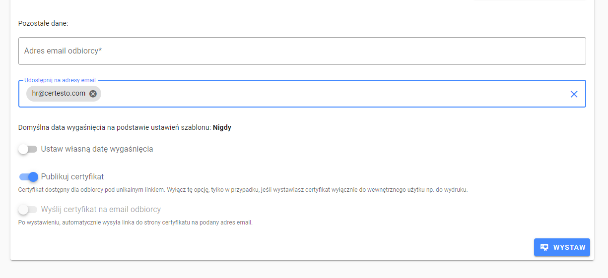The image size is (608, 278).
Task: Click the Wyślij certyfikat na email odbiorcy label
Action: click(101, 210)
